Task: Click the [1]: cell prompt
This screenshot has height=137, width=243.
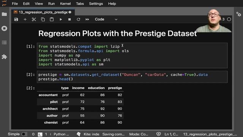Action: click(x=30, y=46)
